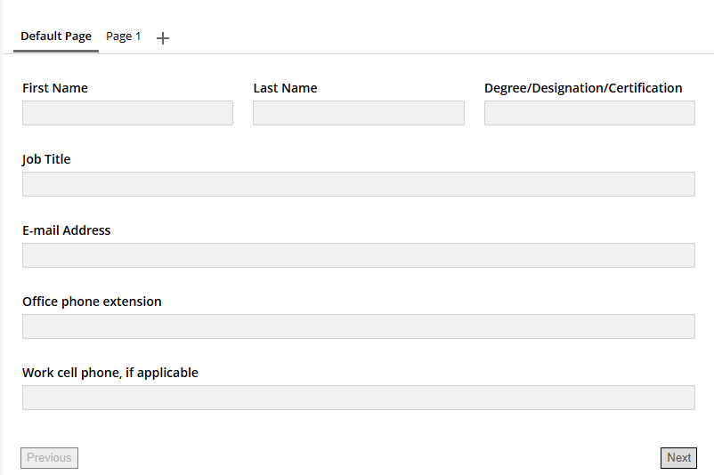Click the E-mail Address label

[x=67, y=230]
